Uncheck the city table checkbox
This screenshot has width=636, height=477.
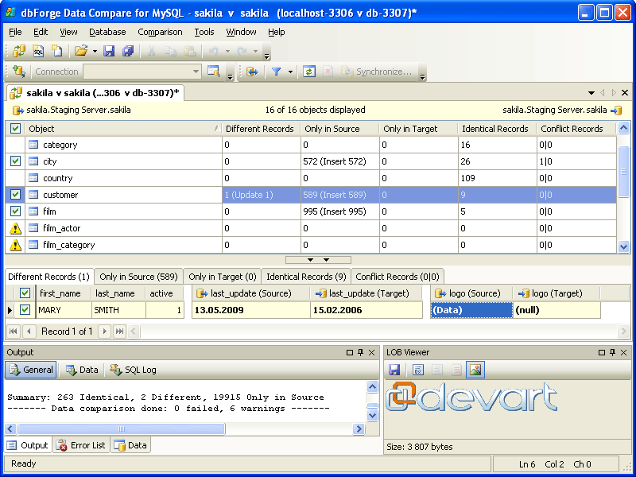pos(15,161)
